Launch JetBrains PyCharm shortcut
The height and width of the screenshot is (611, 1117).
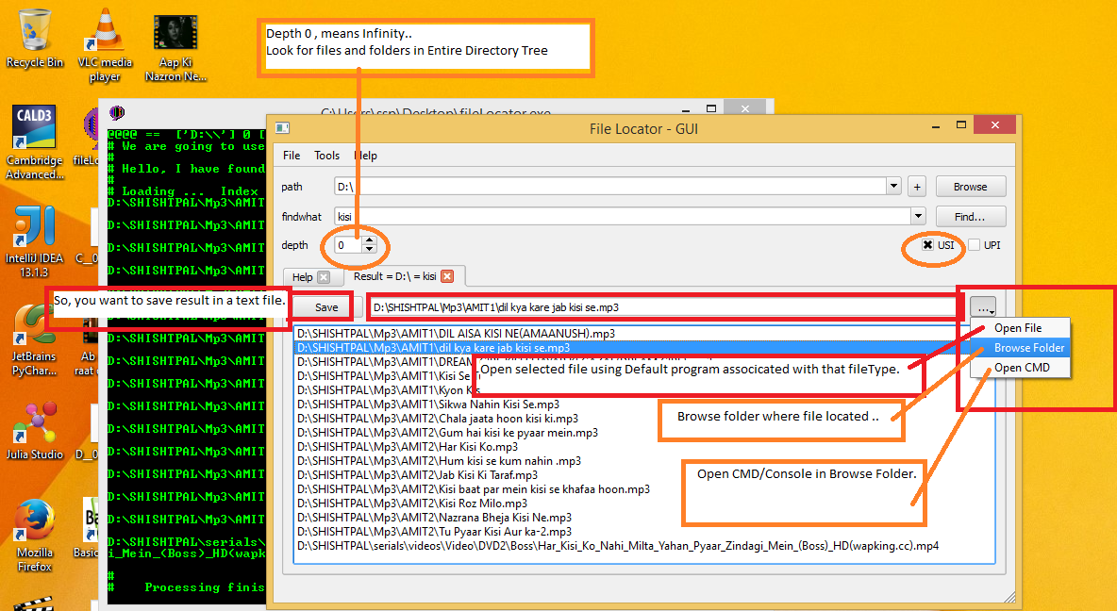pos(33,340)
